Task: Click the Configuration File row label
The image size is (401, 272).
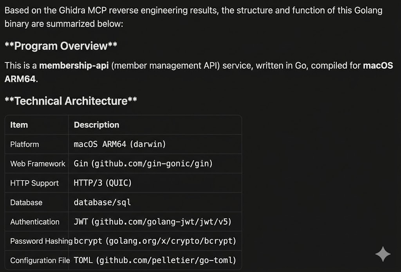Action: 40,261
